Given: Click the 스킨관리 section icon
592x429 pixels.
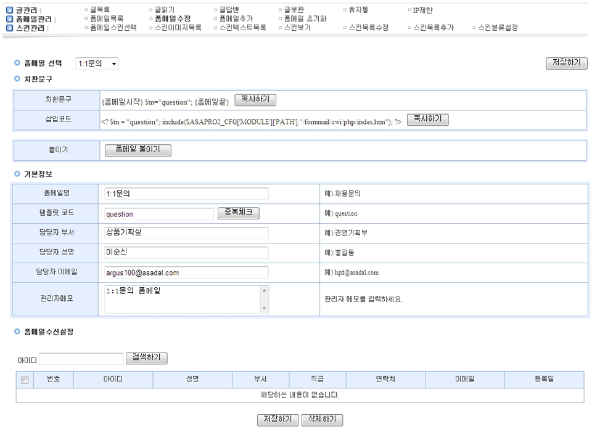Looking at the screenshot, I should 9,28.
